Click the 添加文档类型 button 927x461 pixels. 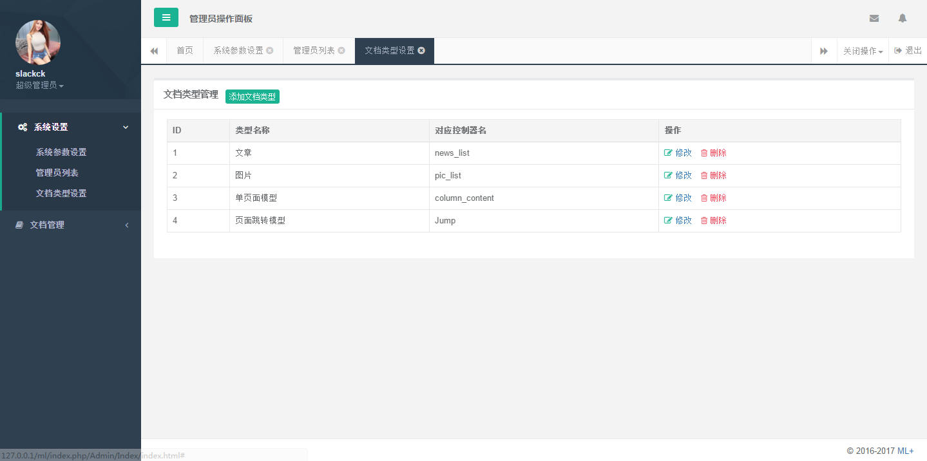(253, 97)
